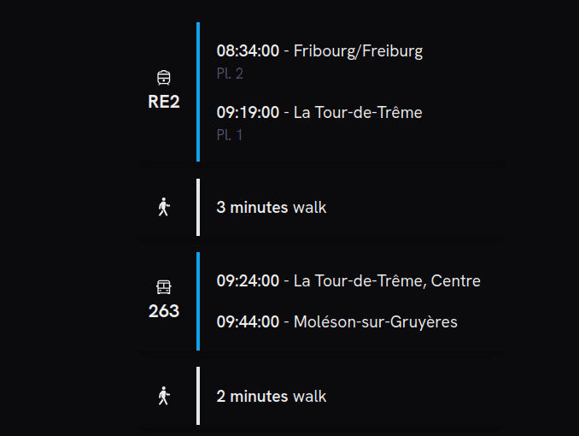The width and height of the screenshot is (579, 436).
Task: Select the 263 bus line label
Action: (164, 311)
